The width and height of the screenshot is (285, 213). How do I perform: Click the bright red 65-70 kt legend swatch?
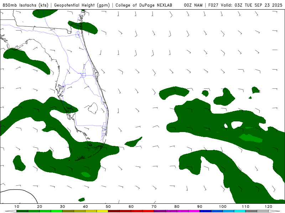[x=148, y=211]
